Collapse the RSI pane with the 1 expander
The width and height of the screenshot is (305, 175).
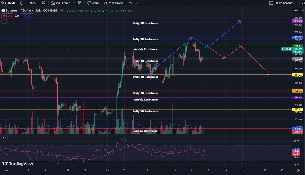pos(4,137)
